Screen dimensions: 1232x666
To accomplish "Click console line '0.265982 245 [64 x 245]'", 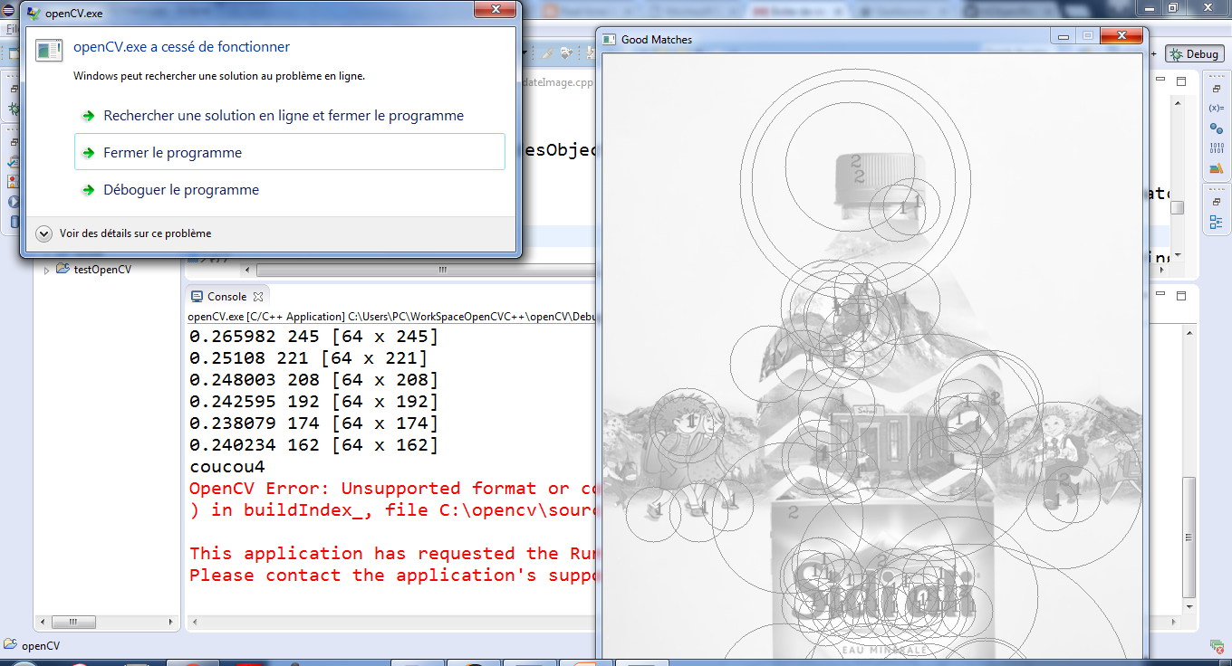I will tap(313, 337).
